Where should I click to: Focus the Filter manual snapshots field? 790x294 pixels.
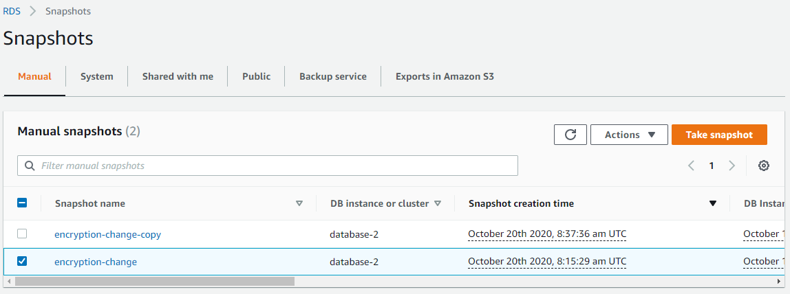268,166
